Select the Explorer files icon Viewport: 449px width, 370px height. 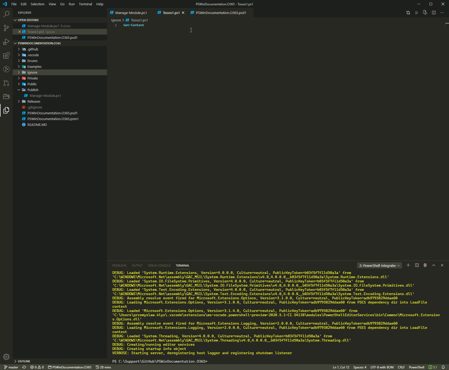6,110
